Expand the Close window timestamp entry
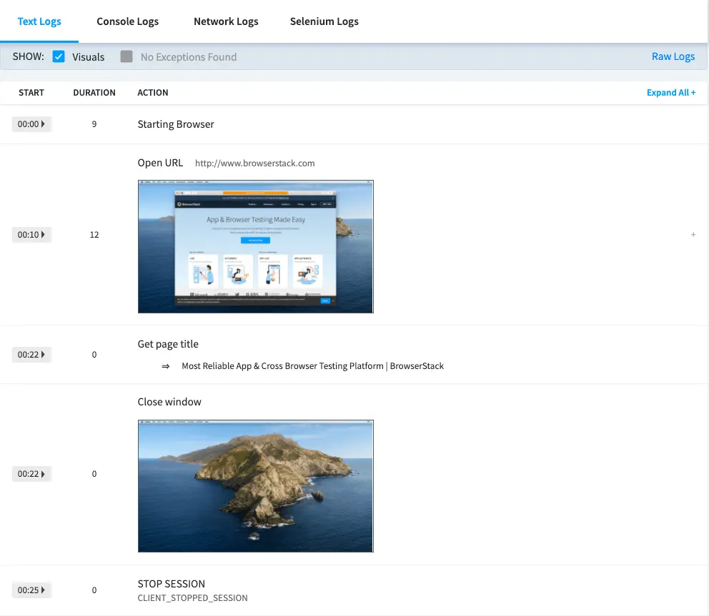Image resolution: width=709 pixels, height=616 pixels. [x=31, y=473]
